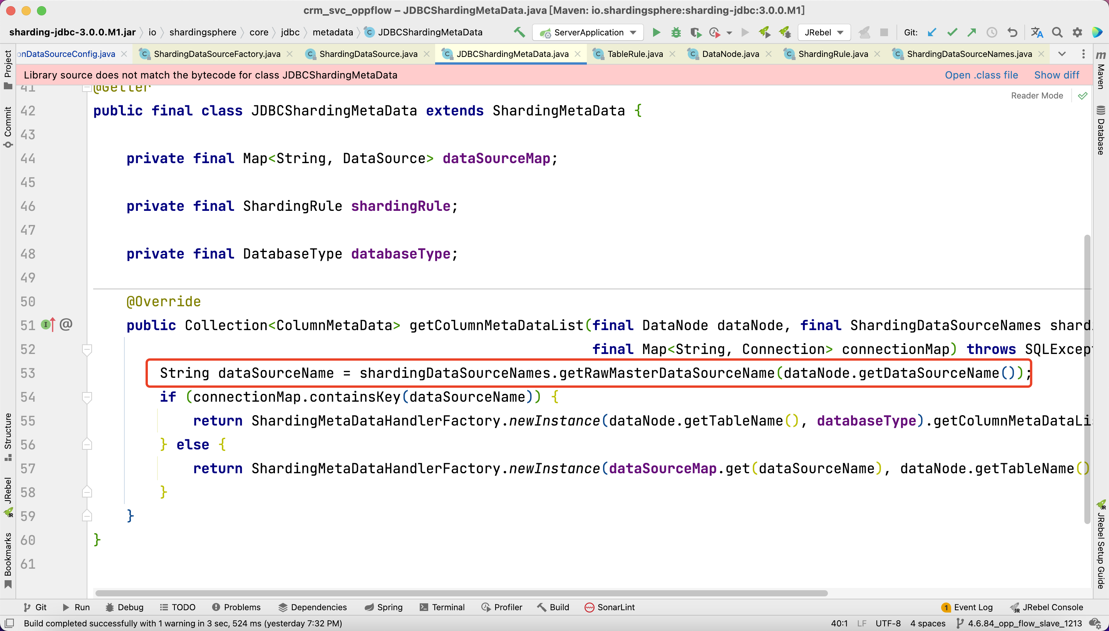Click the Show diff link

pyautogui.click(x=1057, y=75)
